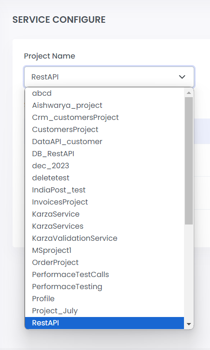Choose Aishwarya_project option
This screenshot has height=350, width=210.
point(105,106)
